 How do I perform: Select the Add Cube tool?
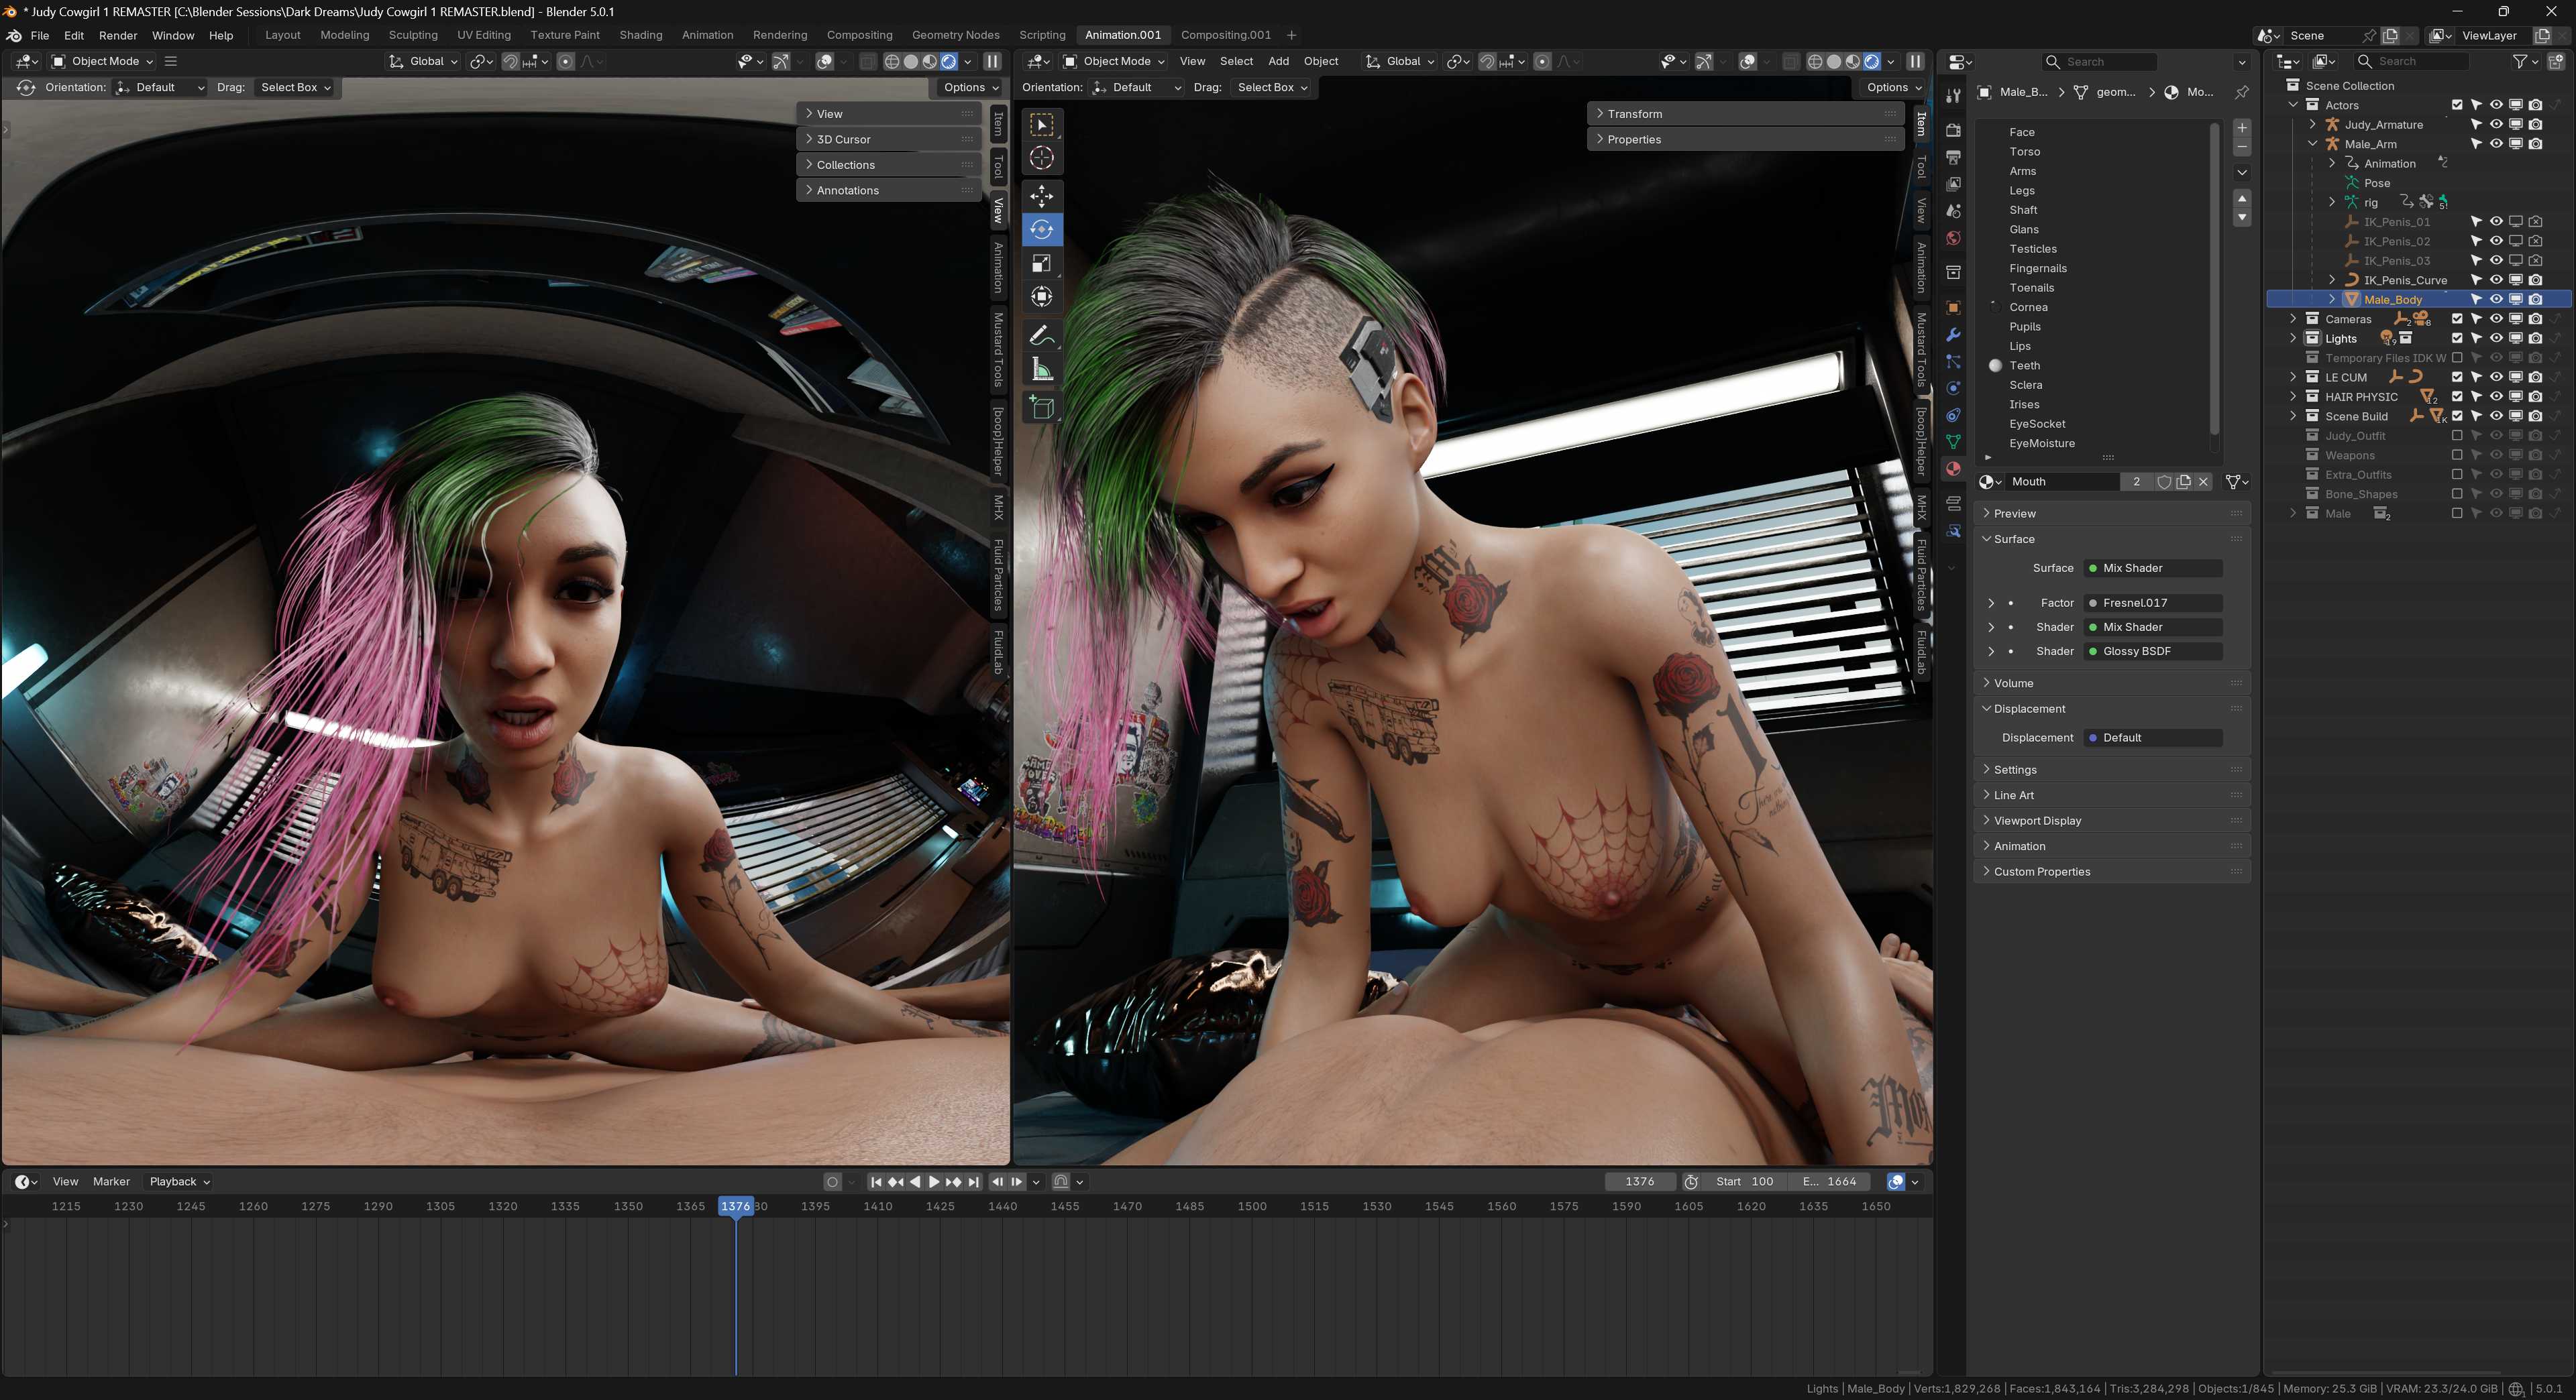(x=1042, y=408)
